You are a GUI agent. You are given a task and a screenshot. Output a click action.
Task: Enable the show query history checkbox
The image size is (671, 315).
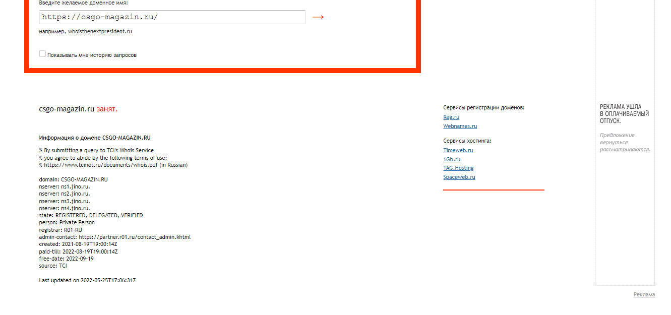point(42,54)
